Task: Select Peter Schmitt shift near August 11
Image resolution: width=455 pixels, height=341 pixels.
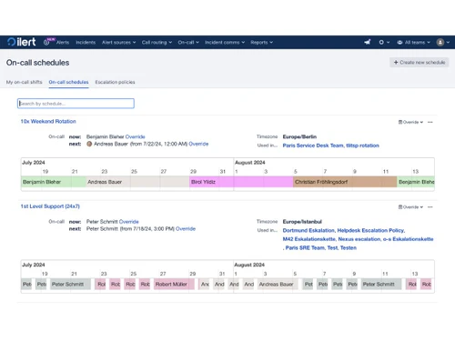Action: [381, 285]
